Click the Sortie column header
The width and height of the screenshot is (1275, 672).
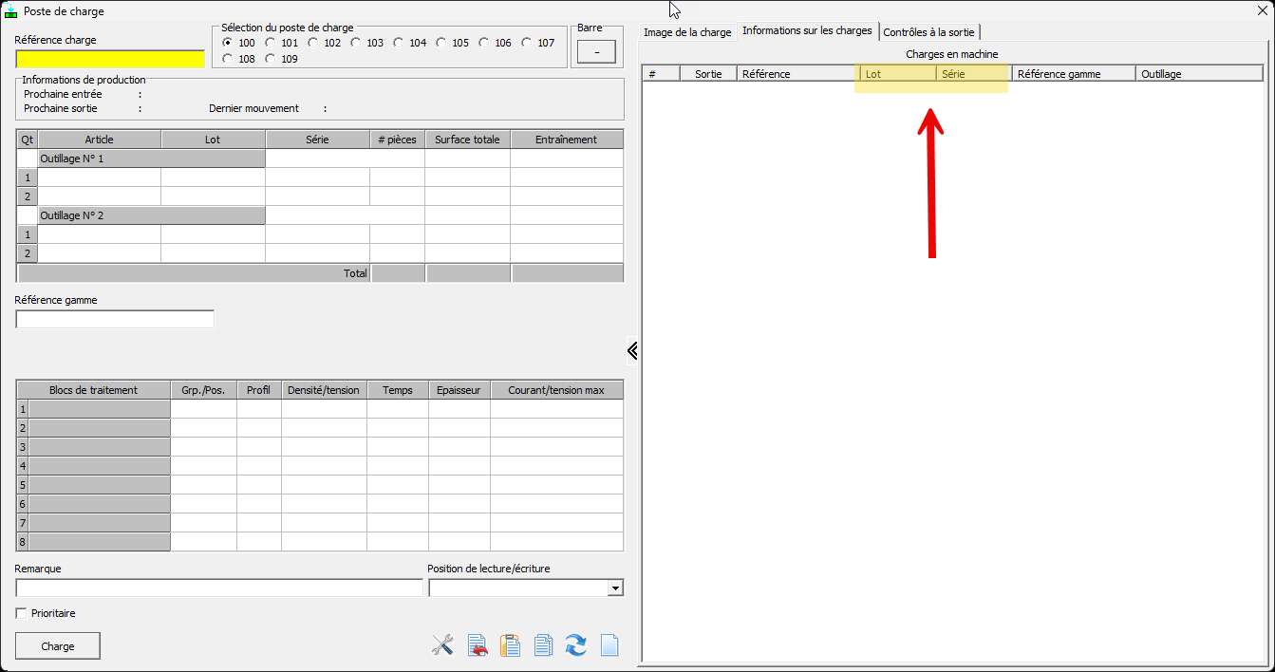[708, 74]
